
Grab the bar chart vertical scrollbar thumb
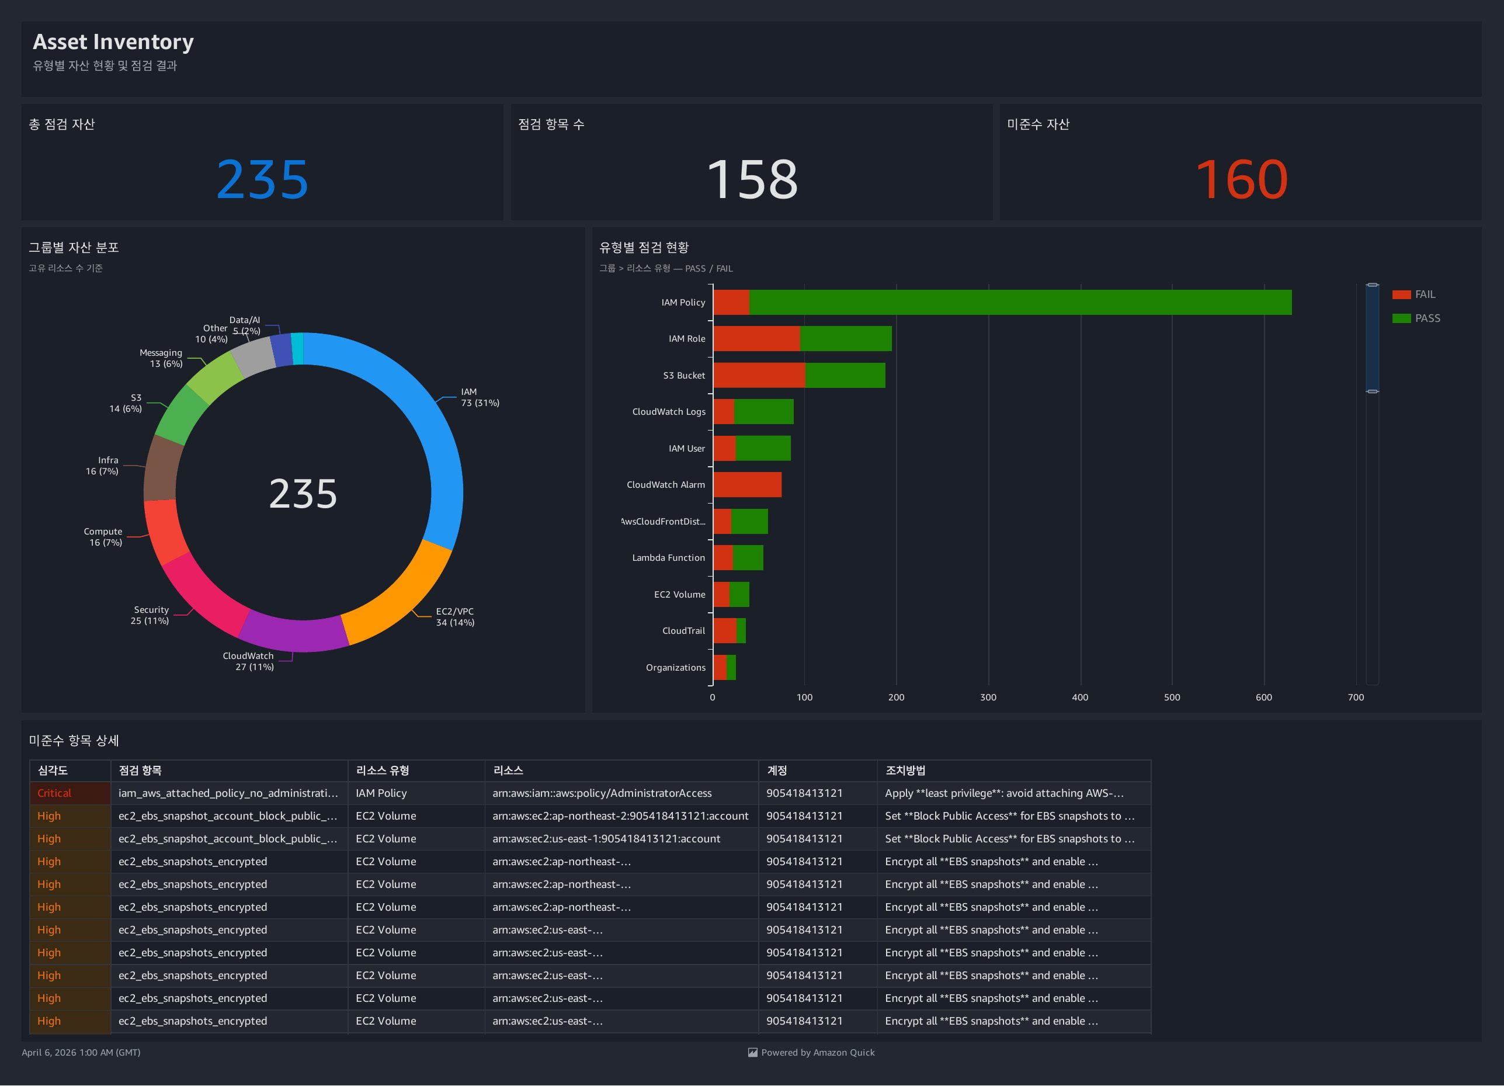coord(1373,338)
